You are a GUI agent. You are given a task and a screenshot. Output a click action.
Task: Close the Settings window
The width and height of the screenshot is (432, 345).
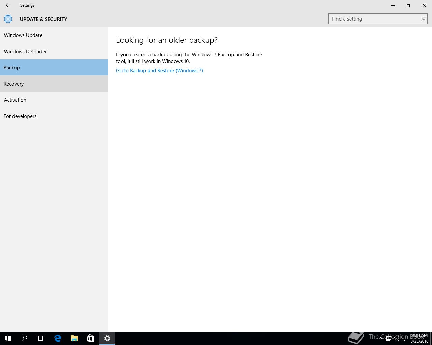point(424,5)
